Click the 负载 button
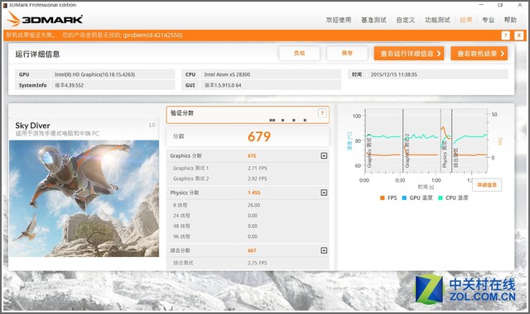The width and height of the screenshot is (530, 314). point(300,53)
